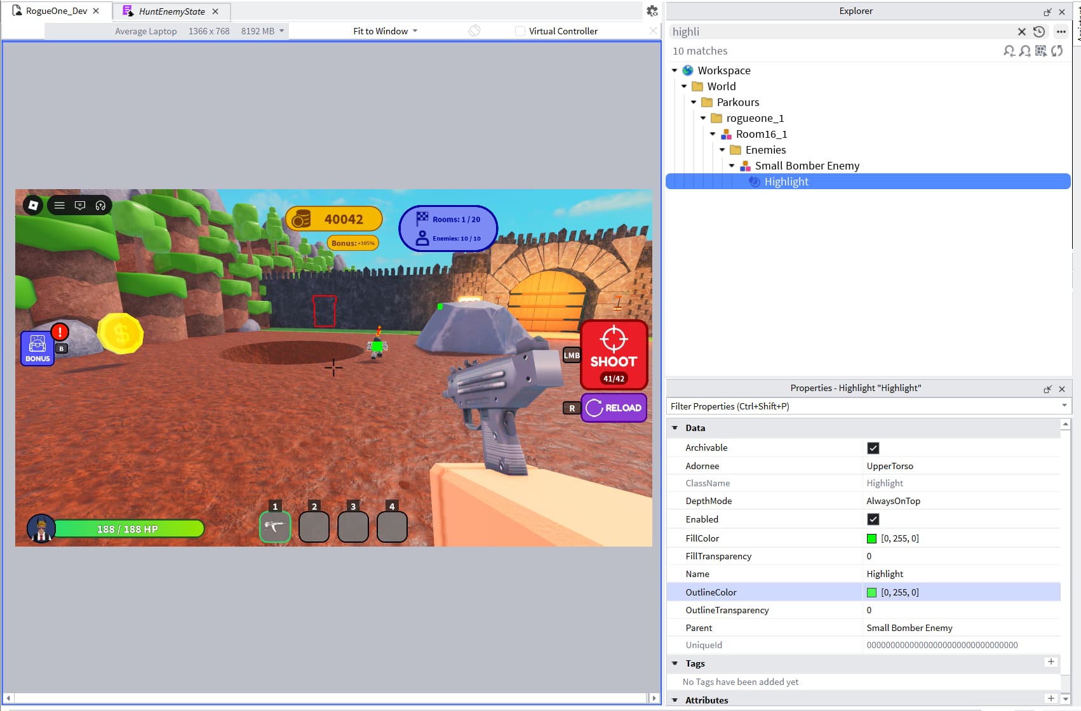Go to next search match
Image resolution: width=1081 pixels, height=711 pixels.
[x=1024, y=51]
